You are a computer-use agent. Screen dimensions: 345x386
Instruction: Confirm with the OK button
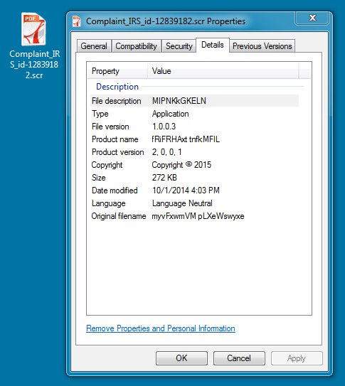pos(181,358)
